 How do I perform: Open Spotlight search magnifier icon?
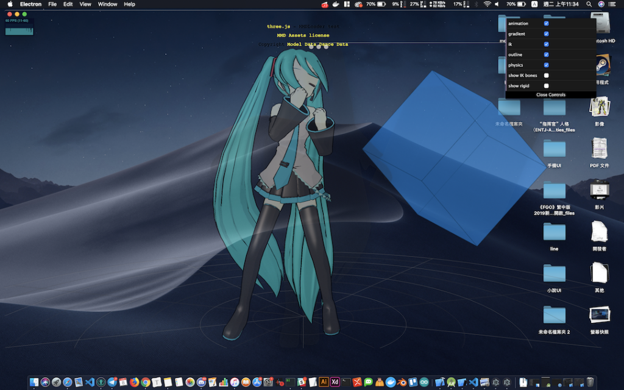click(x=589, y=4)
